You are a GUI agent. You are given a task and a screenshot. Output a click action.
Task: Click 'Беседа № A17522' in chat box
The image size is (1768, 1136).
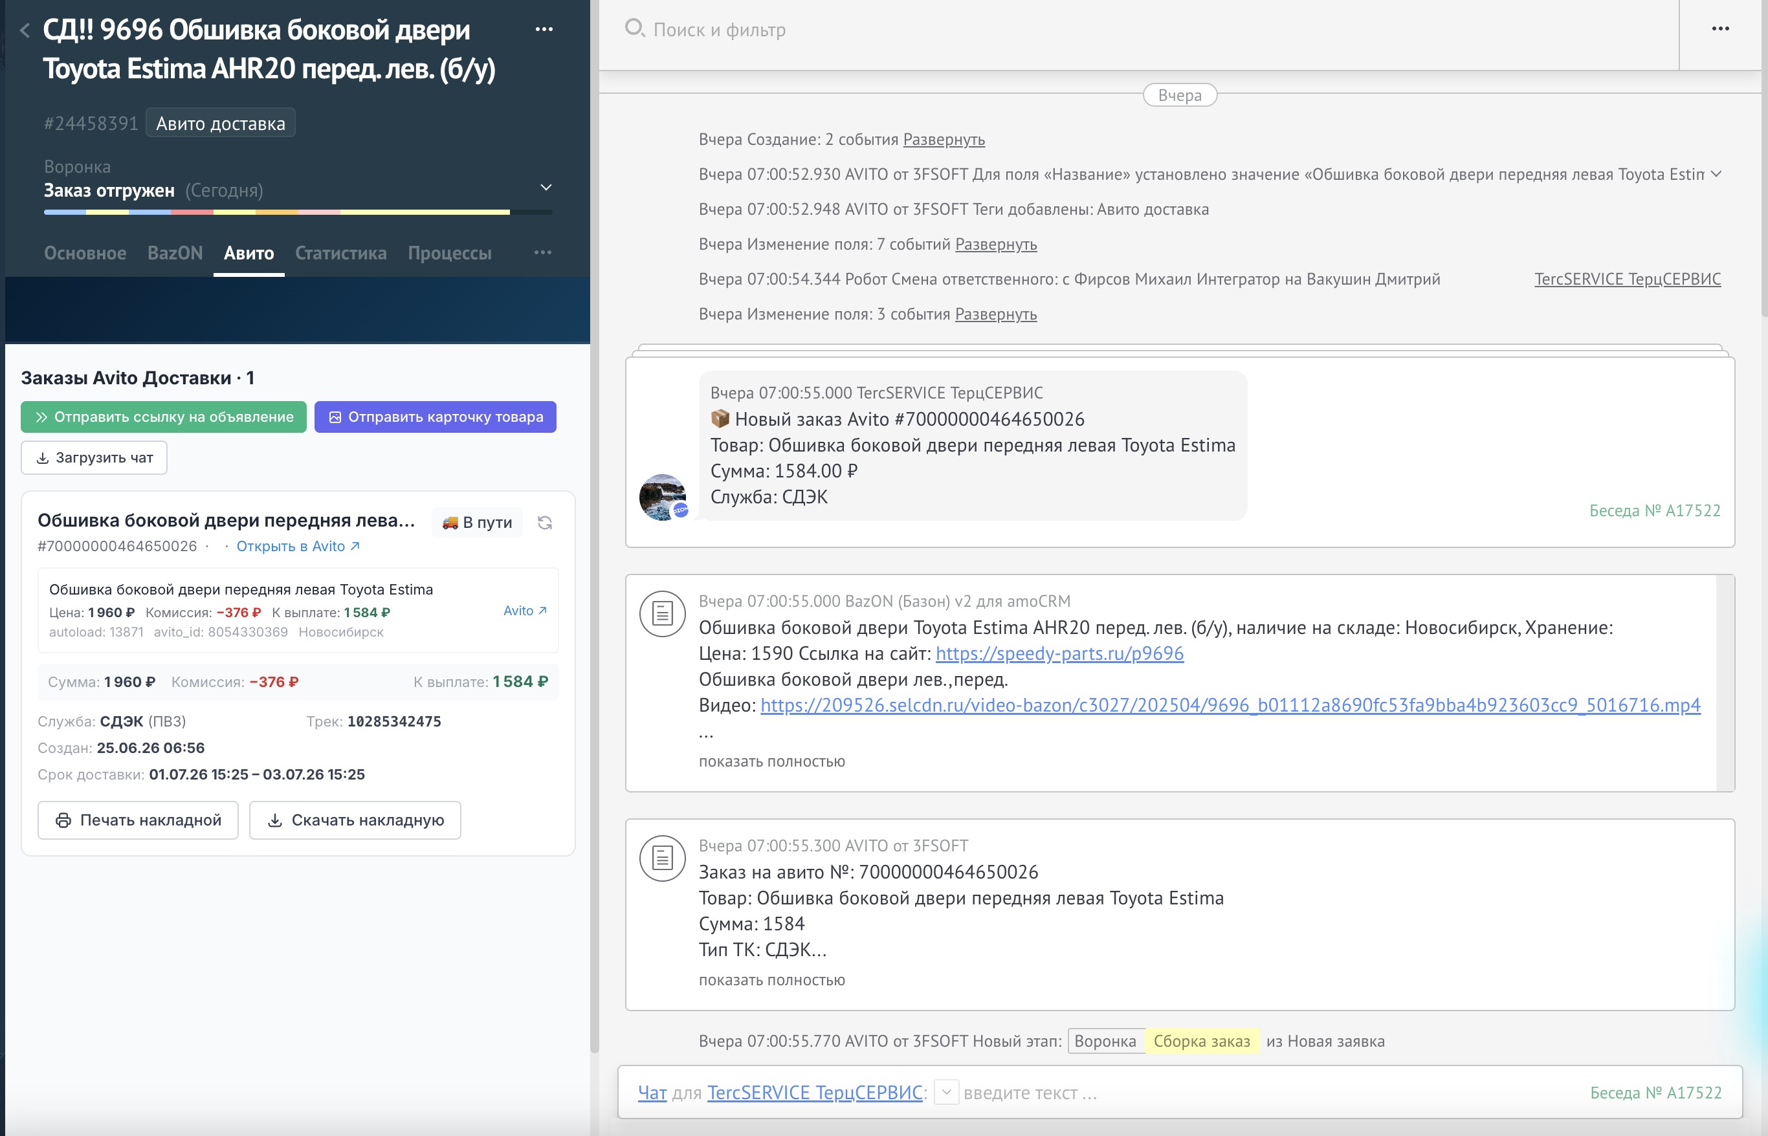coord(1656,1093)
